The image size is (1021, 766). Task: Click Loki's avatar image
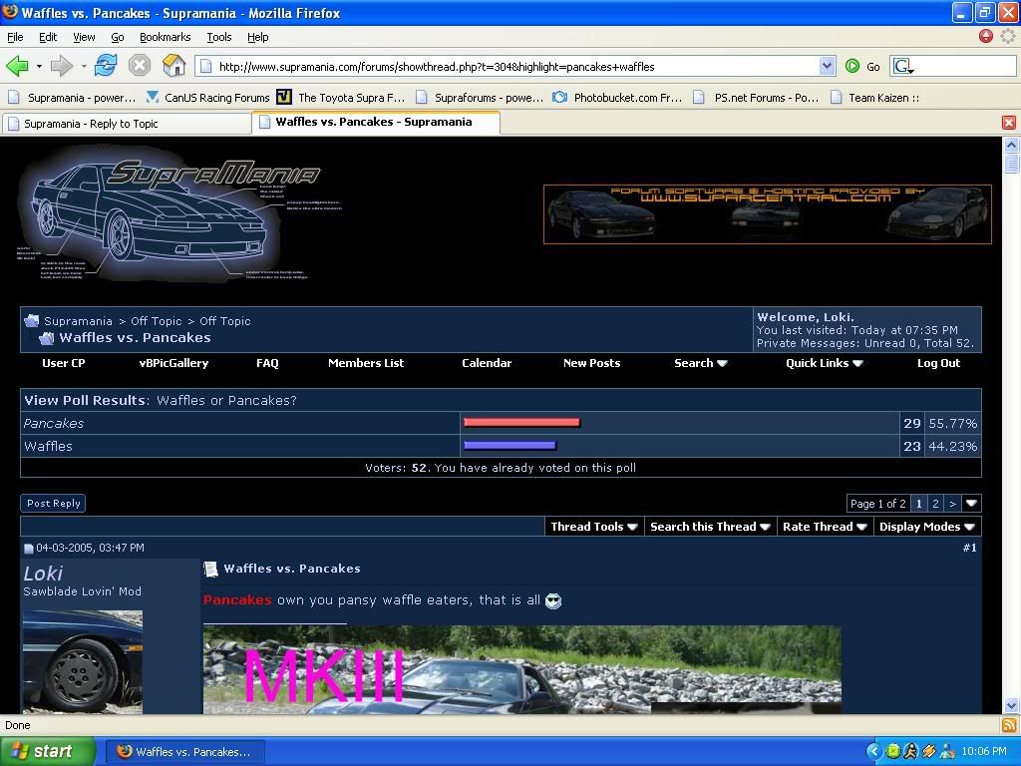point(83,662)
